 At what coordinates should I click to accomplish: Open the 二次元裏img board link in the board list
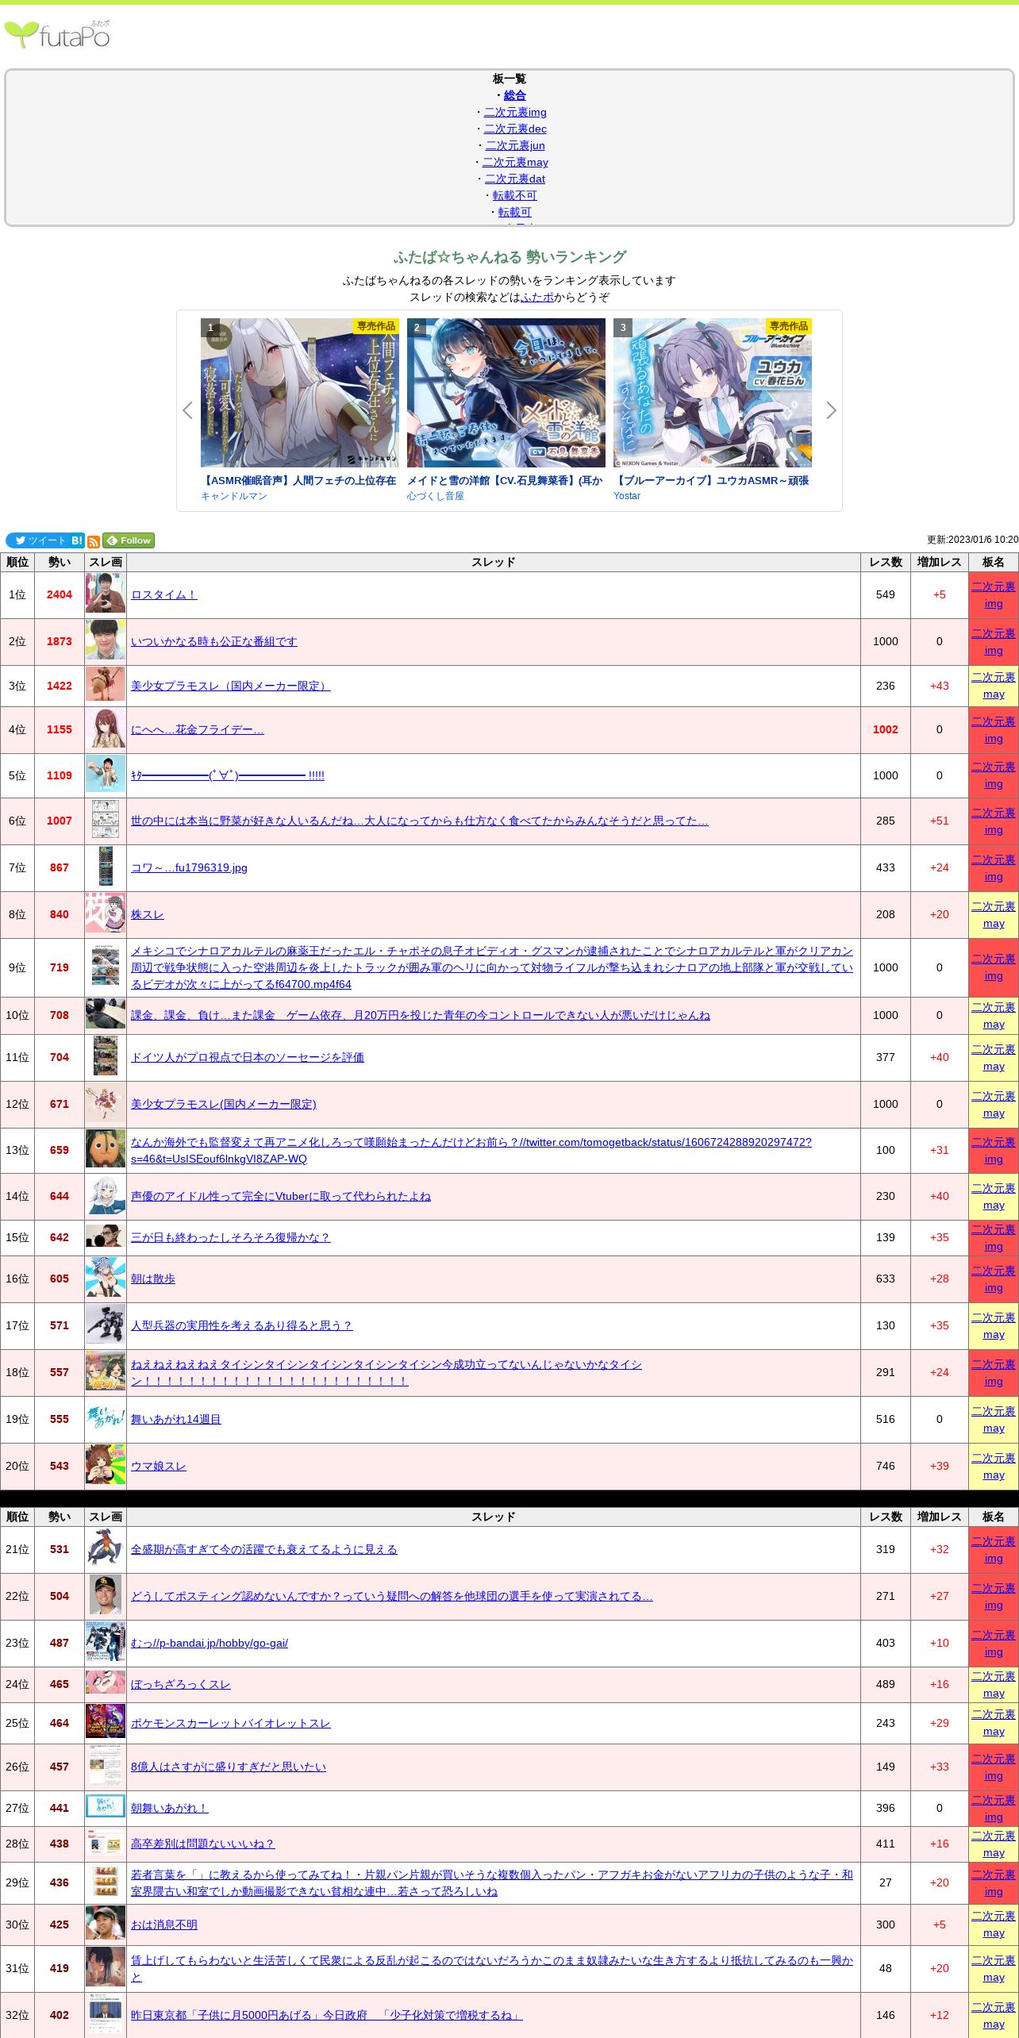[515, 112]
